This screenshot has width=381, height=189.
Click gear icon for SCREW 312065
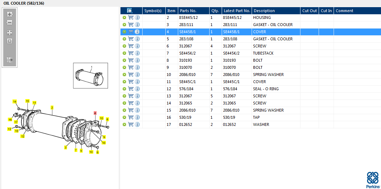point(124,103)
